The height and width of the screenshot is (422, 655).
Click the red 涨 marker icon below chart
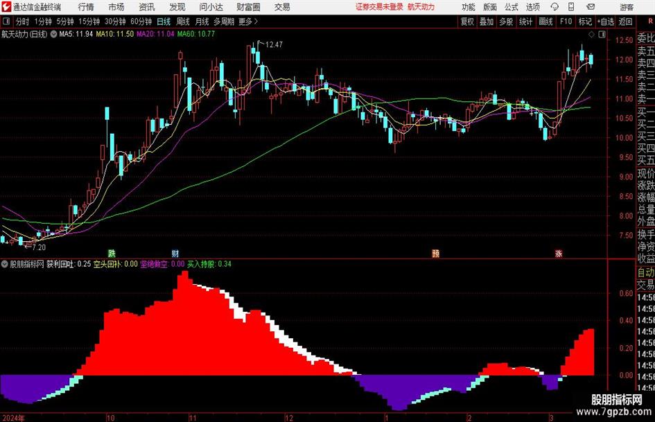(559, 253)
